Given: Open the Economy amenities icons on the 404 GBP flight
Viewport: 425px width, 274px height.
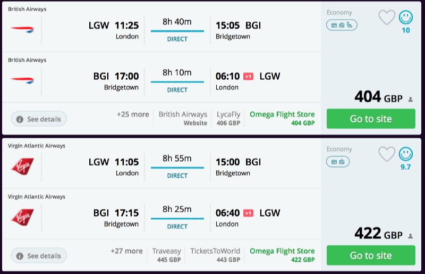Looking at the screenshot, I should point(342,25).
